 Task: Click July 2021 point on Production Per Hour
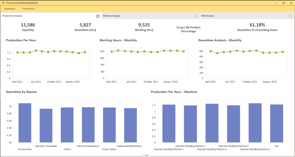(36, 50)
